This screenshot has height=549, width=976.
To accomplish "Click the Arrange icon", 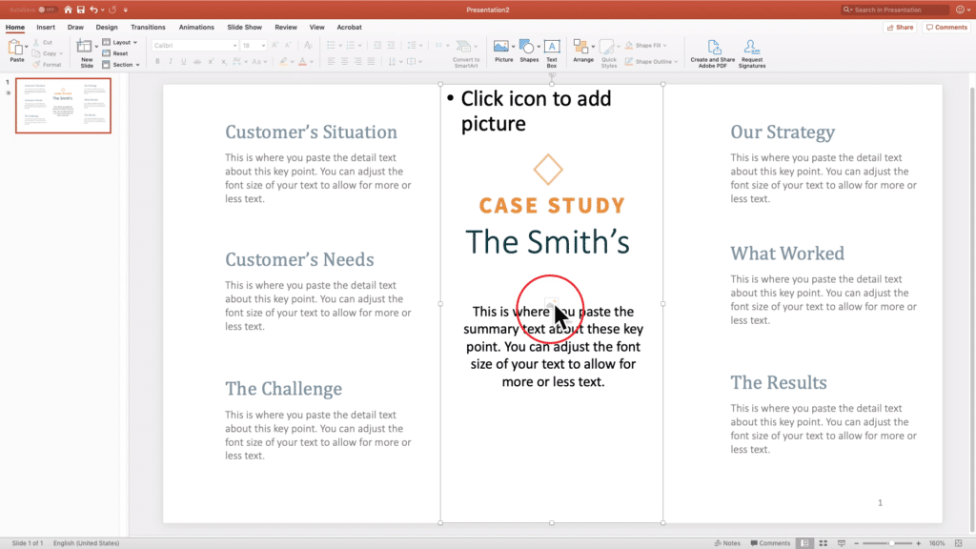I will coord(582,46).
